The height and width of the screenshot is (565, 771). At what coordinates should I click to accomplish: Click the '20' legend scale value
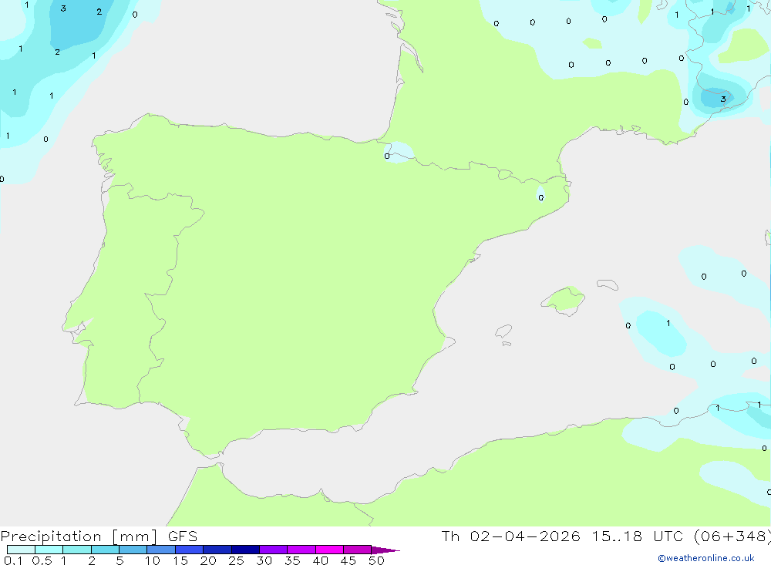[x=208, y=560]
